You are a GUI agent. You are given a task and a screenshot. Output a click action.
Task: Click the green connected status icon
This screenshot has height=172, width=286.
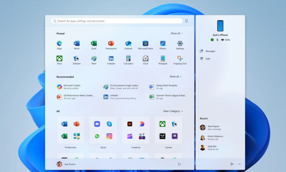tap(212, 40)
